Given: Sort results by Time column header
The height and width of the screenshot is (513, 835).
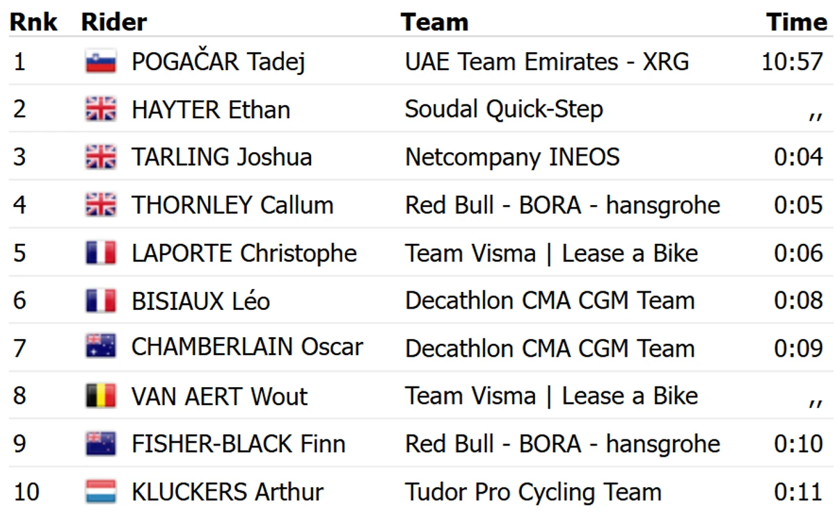Looking at the screenshot, I should pos(797,22).
